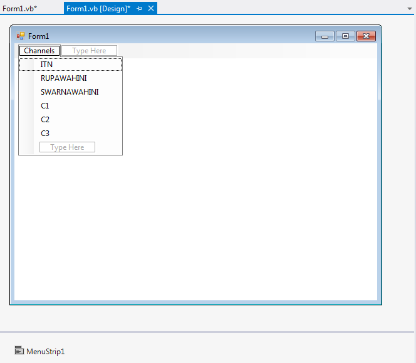Image resolution: width=416 pixels, height=363 pixels.
Task: Select the ITN menu item
Action: click(x=71, y=65)
